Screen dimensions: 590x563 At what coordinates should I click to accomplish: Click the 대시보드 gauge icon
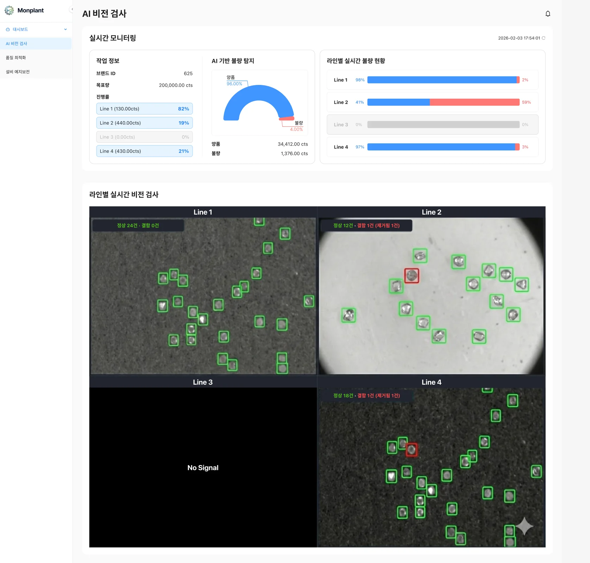pos(8,30)
